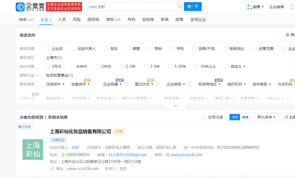Check the 1-3年 checkbox
Screen dimensions: 295x178
click(x=122, y=66)
